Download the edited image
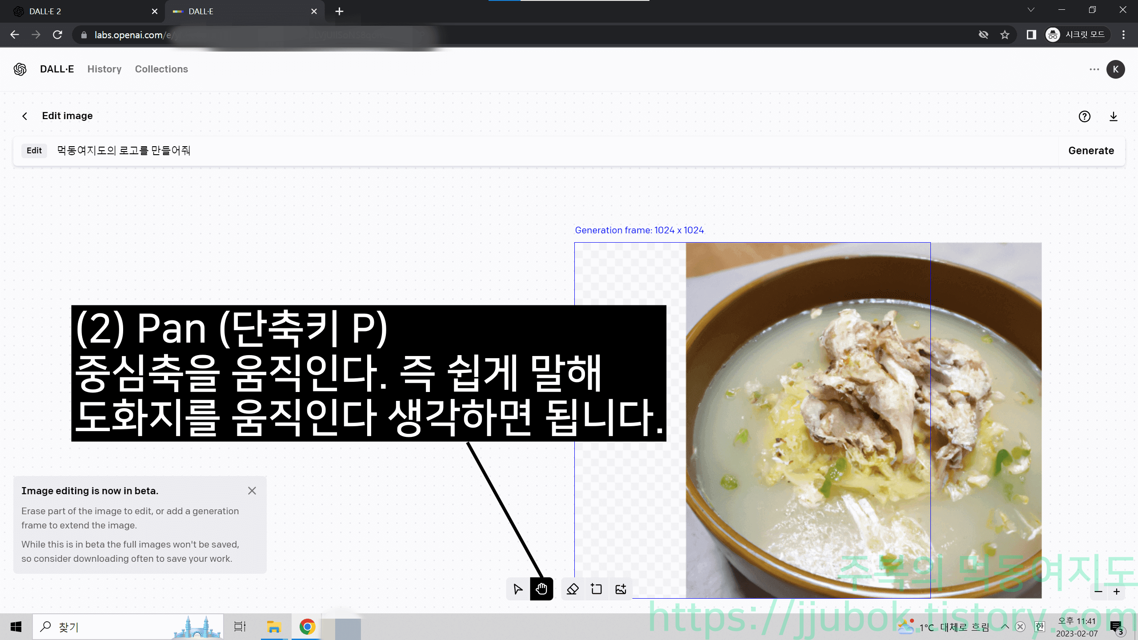Viewport: 1138px width, 640px height. [x=1114, y=116]
